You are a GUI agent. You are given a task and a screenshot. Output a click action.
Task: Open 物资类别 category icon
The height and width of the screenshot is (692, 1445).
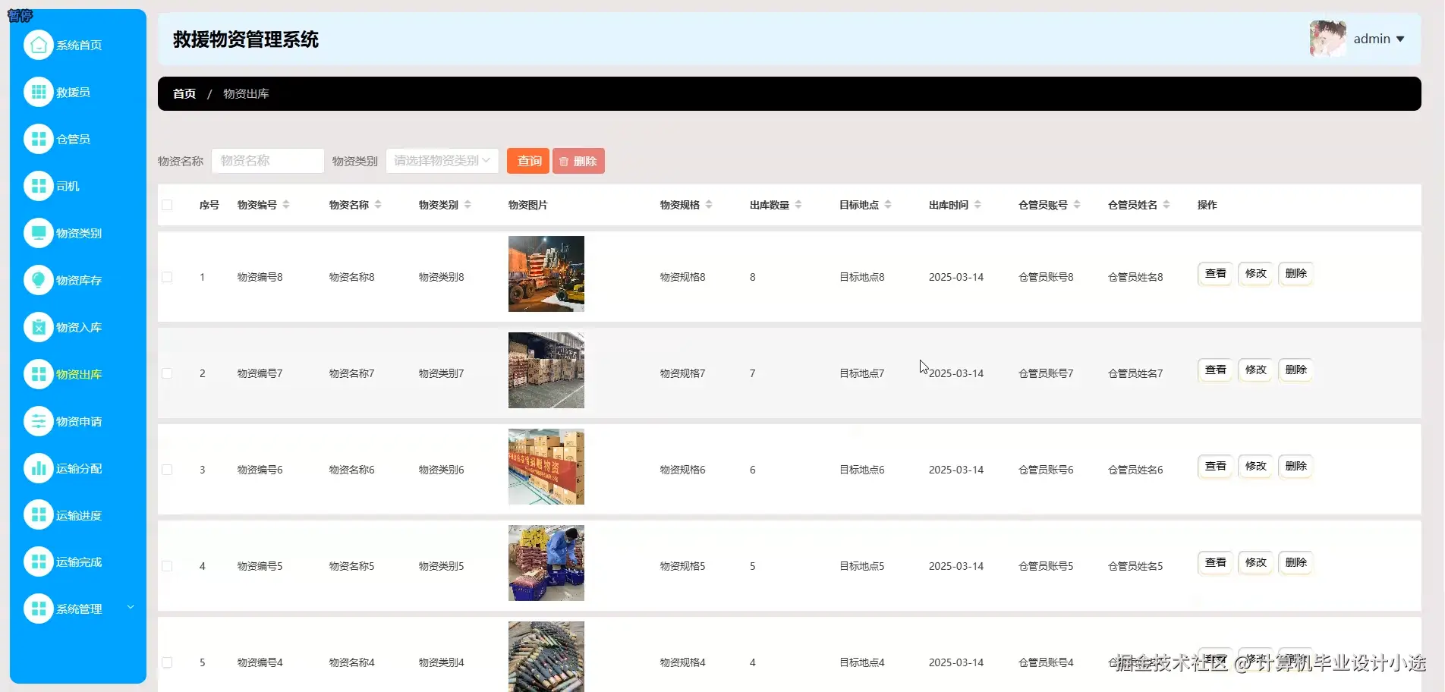pos(39,233)
